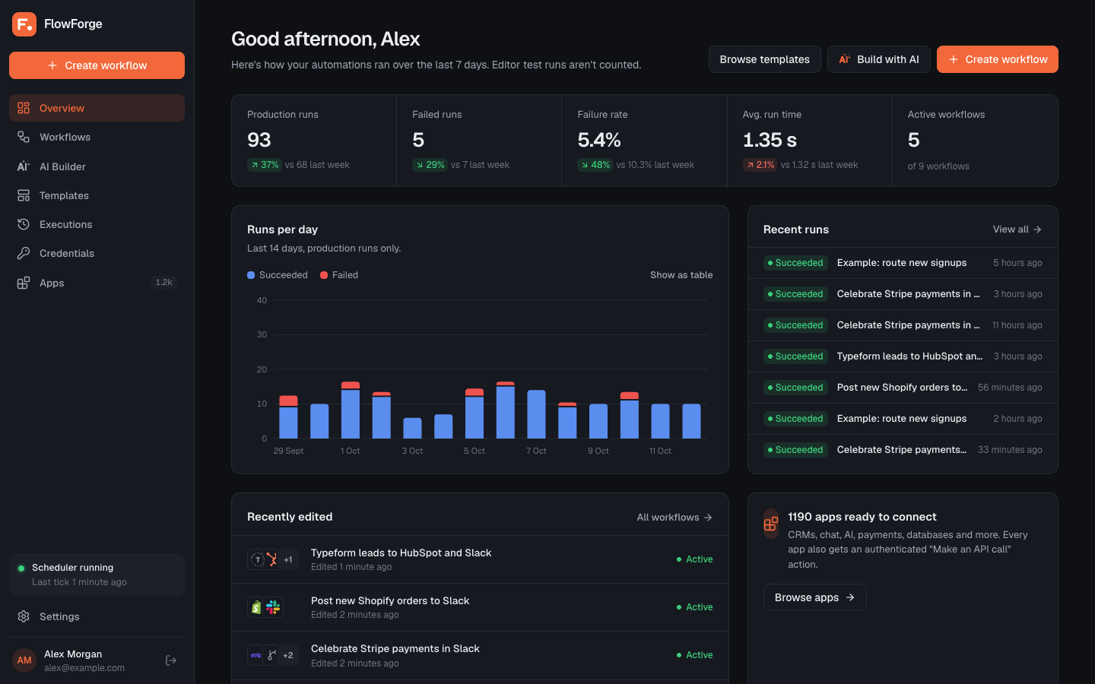Click the 29 Sept bar in the chart
The width and height of the screenshot is (1095, 684).
[x=288, y=417]
